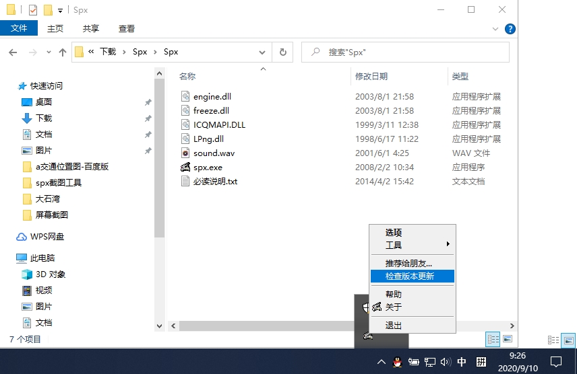Click the network tray icon
The height and width of the screenshot is (374, 577).
point(429,362)
